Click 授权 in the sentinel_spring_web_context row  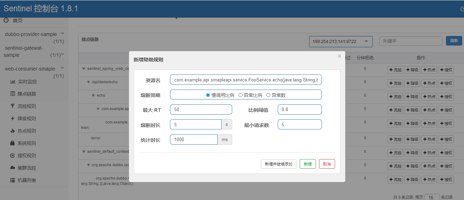(x=446, y=70)
